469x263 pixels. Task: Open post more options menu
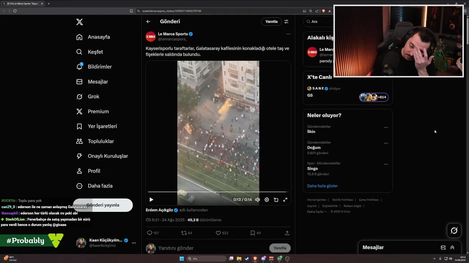coord(288,34)
